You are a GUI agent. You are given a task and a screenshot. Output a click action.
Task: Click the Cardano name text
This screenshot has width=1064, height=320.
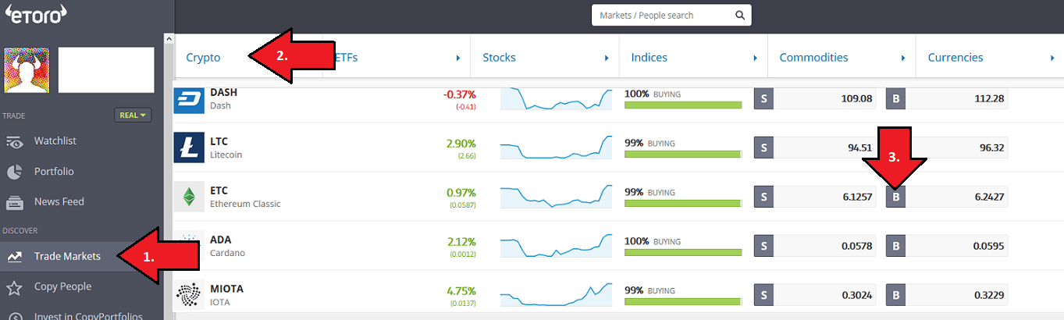click(227, 253)
